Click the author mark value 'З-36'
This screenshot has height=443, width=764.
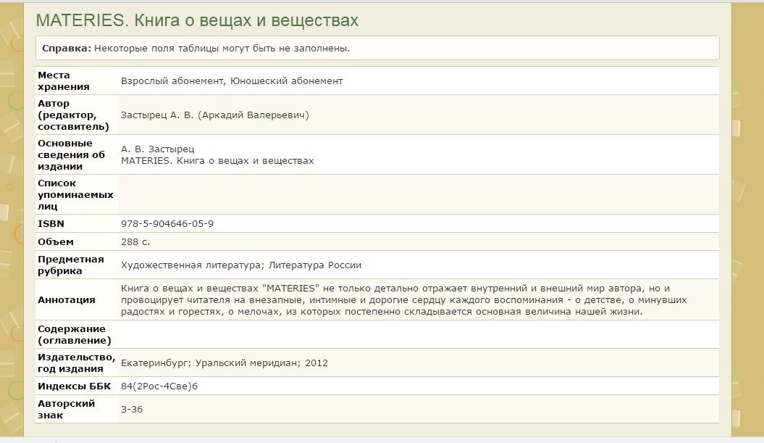coord(132,409)
